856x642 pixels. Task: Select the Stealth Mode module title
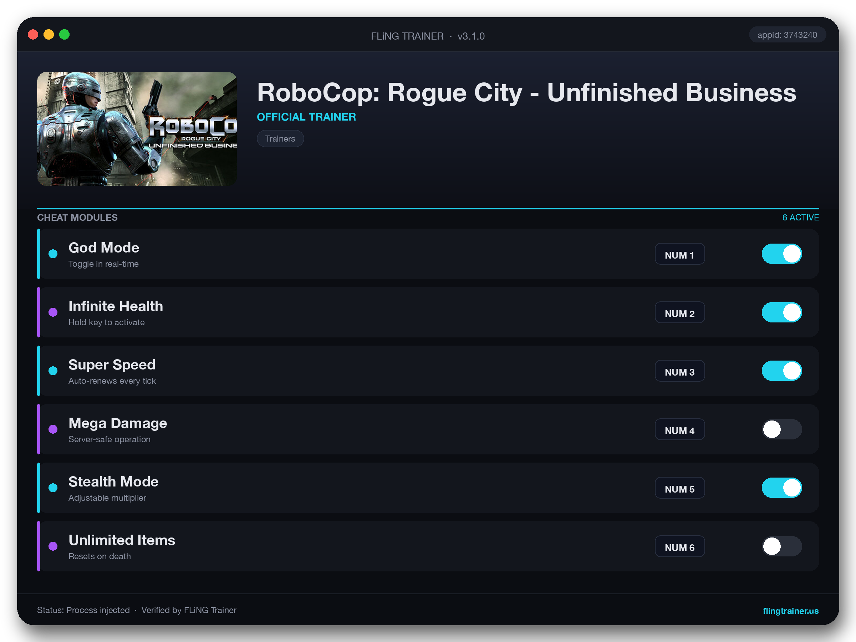coord(113,481)
